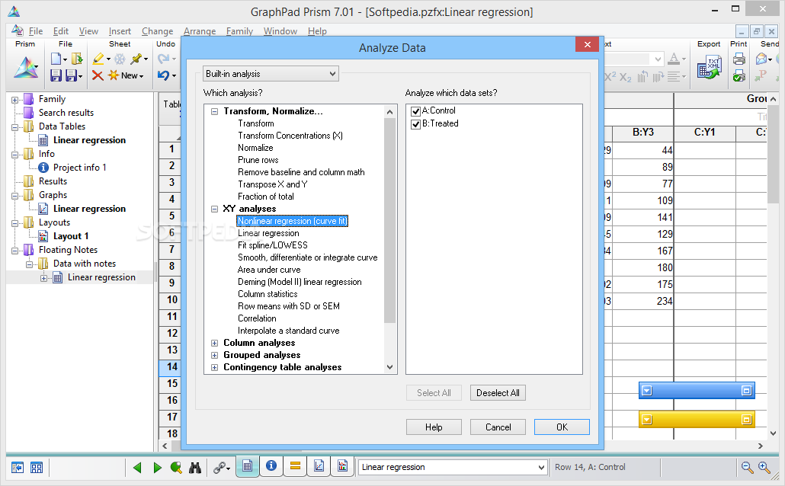
Task: Click the blue floating note bar in the table
Action: coord(697,391)
